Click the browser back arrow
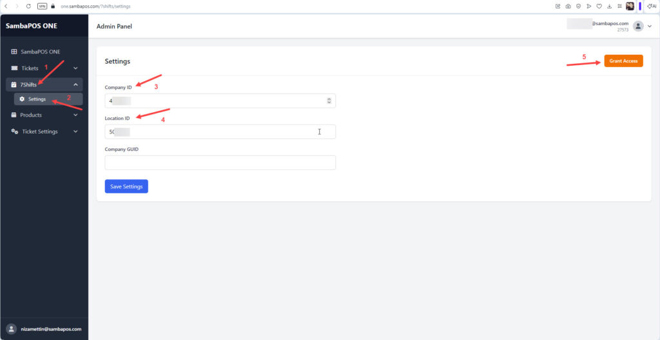The height and width of the screenshot is (340, 660). pyautogui.click(x=6, y=6)
